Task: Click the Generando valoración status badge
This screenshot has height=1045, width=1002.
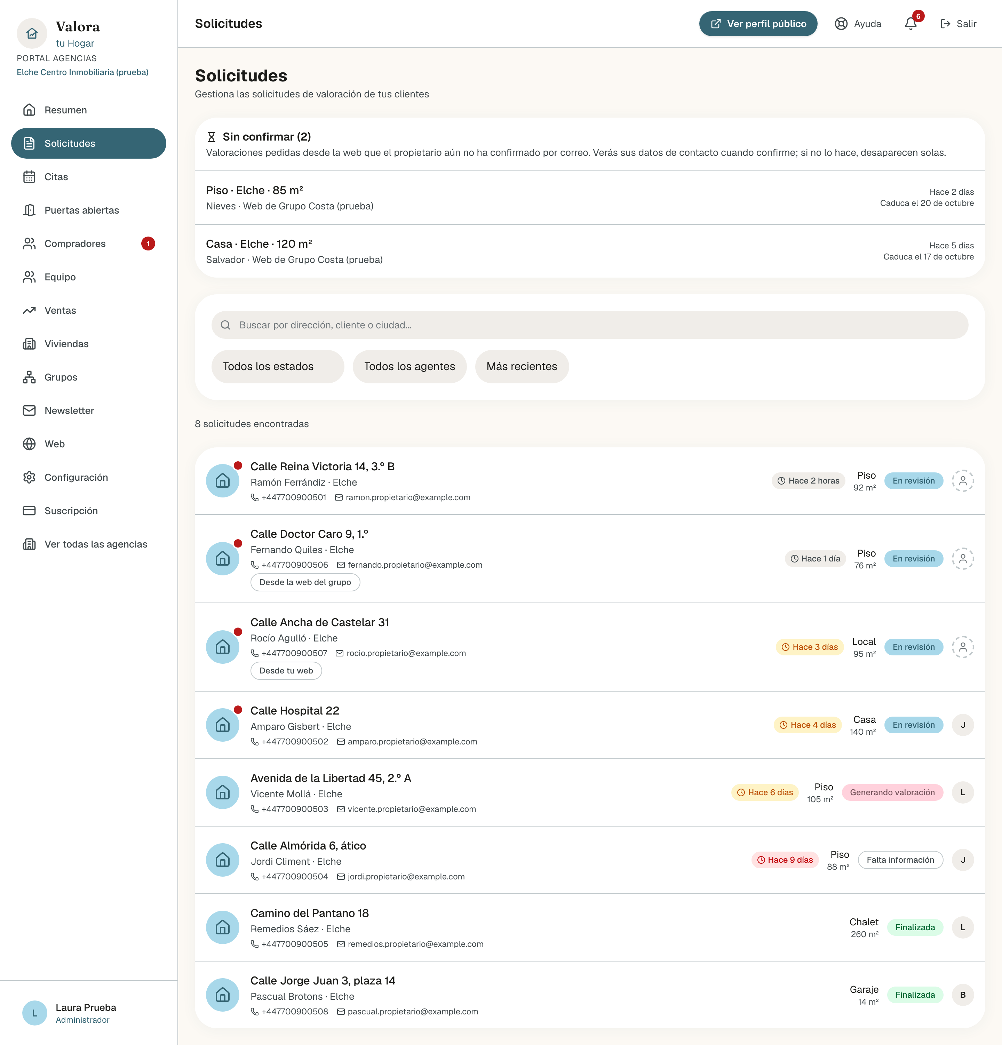Action: click(892, 792)
